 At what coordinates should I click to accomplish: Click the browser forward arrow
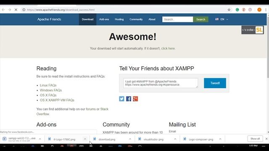10,10
